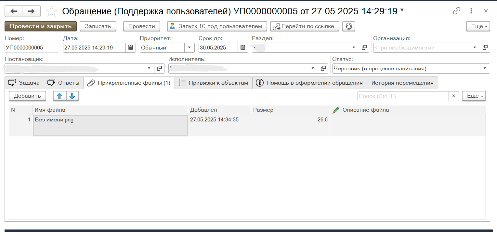Click the forward navigation arrow
Image resolution: width=497 pixels, height=236 pixels.
[x=31, y=11]
